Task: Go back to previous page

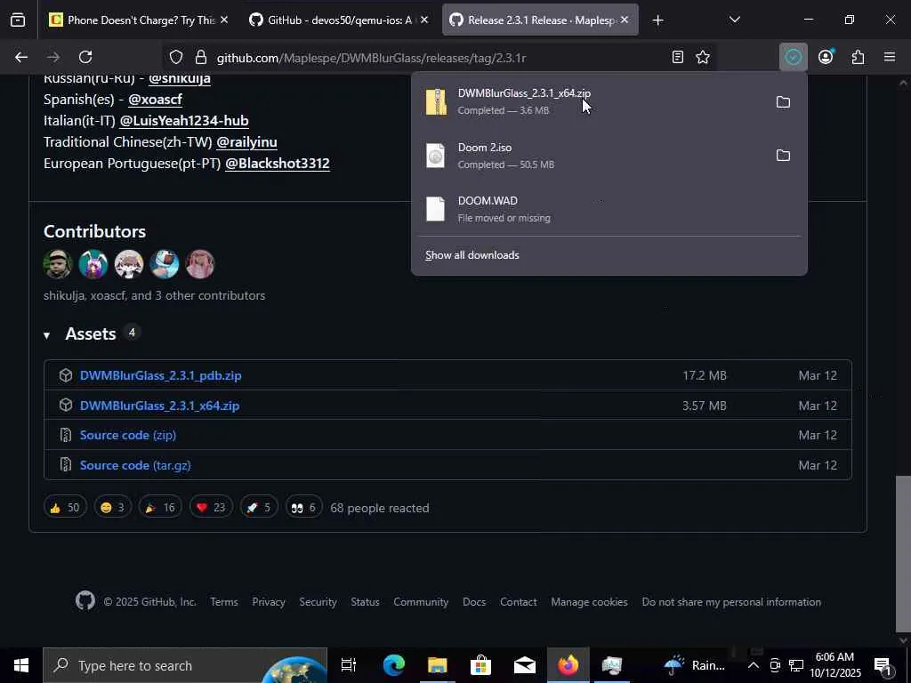Action: (21, 57)
